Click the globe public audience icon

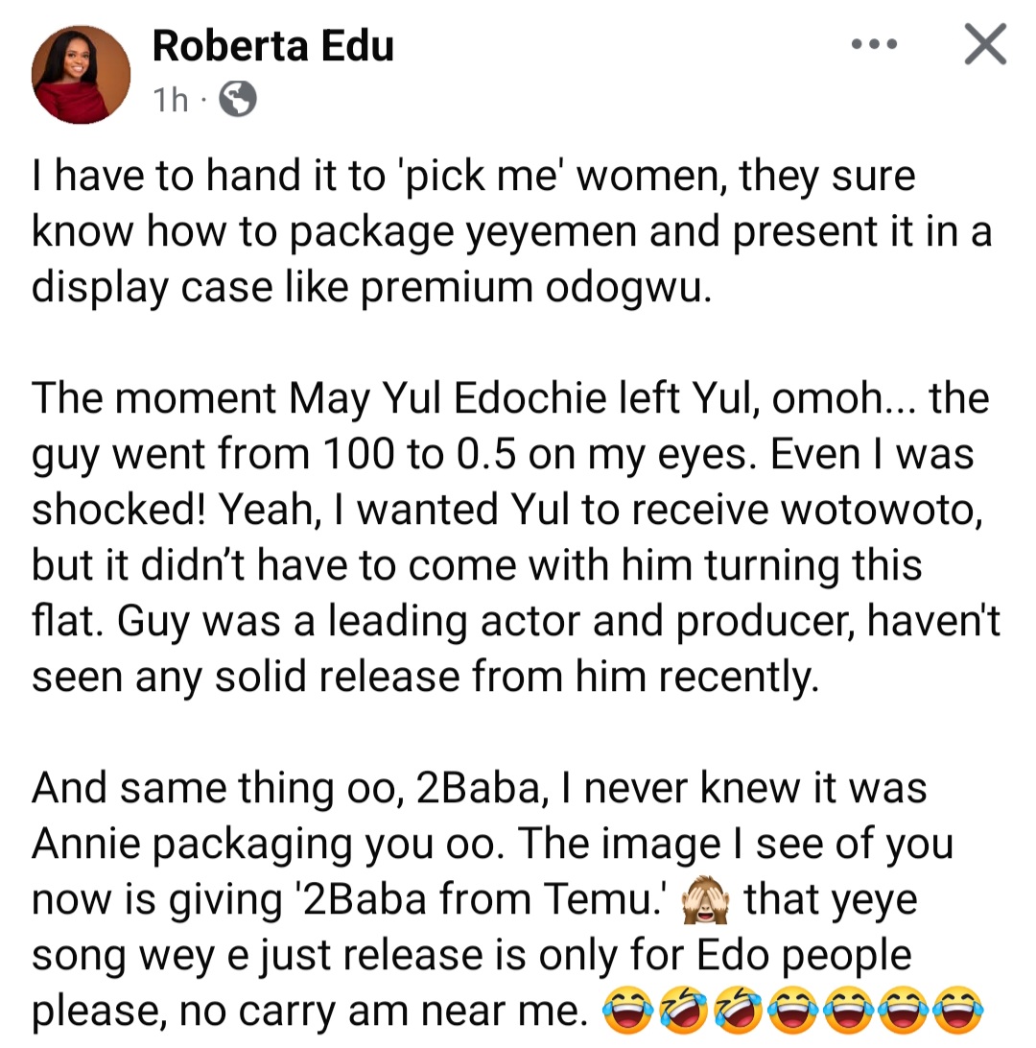(x=238, y=99)
